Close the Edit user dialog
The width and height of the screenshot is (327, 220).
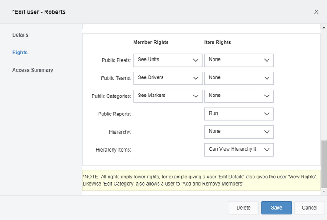point(316,12)
